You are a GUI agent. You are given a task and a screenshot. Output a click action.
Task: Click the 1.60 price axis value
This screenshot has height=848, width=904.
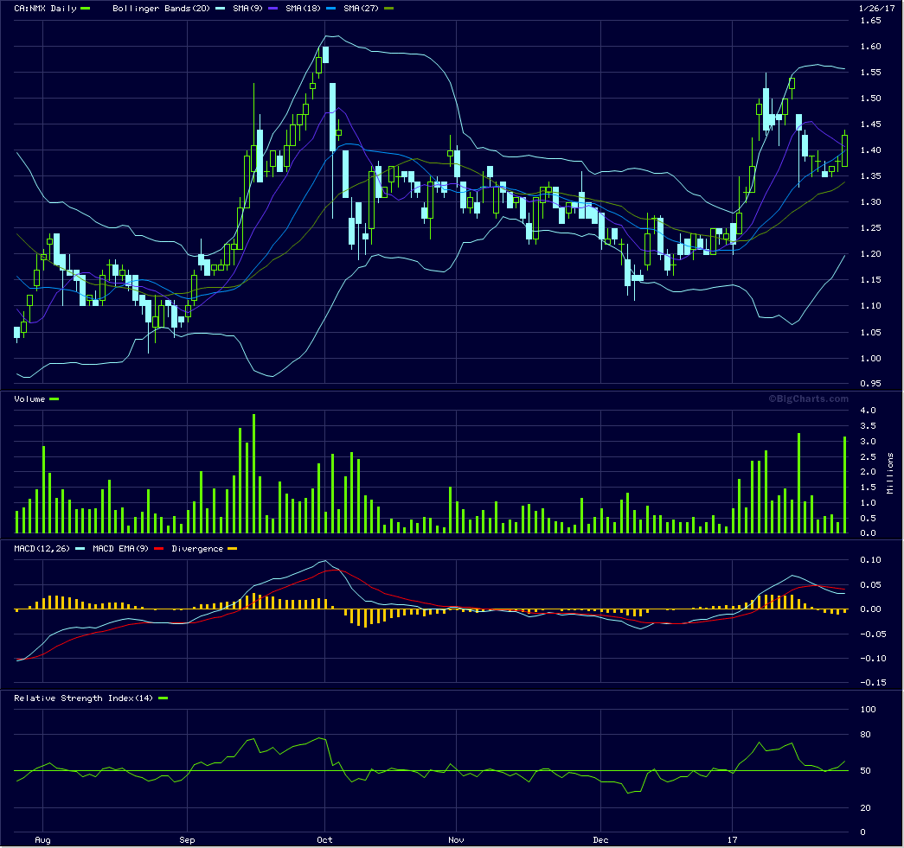870,47
